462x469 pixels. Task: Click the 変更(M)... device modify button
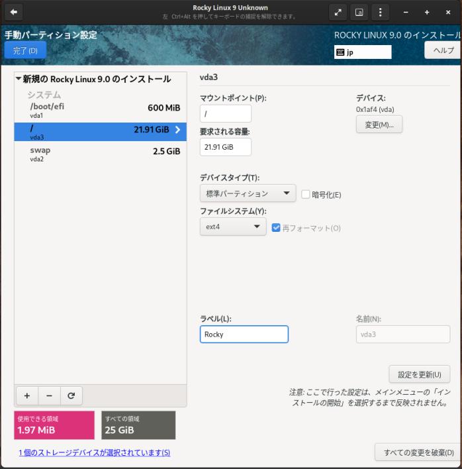379,125
